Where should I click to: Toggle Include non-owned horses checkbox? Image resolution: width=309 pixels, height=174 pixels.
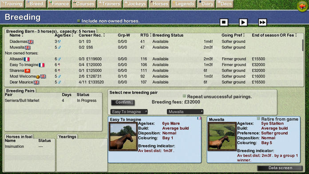click(79, 21)
